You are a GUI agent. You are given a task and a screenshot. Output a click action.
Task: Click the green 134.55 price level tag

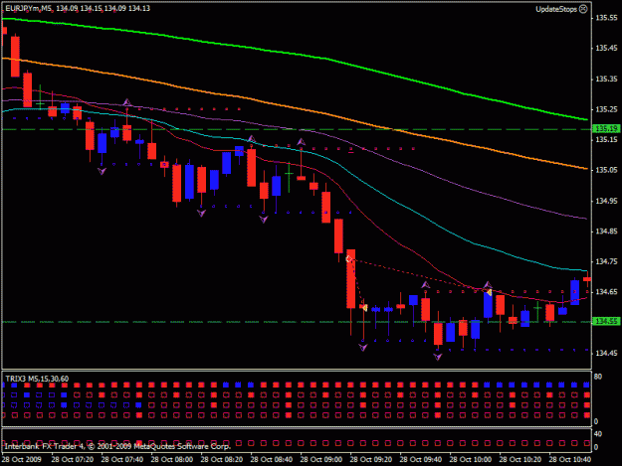click(606, 321)
